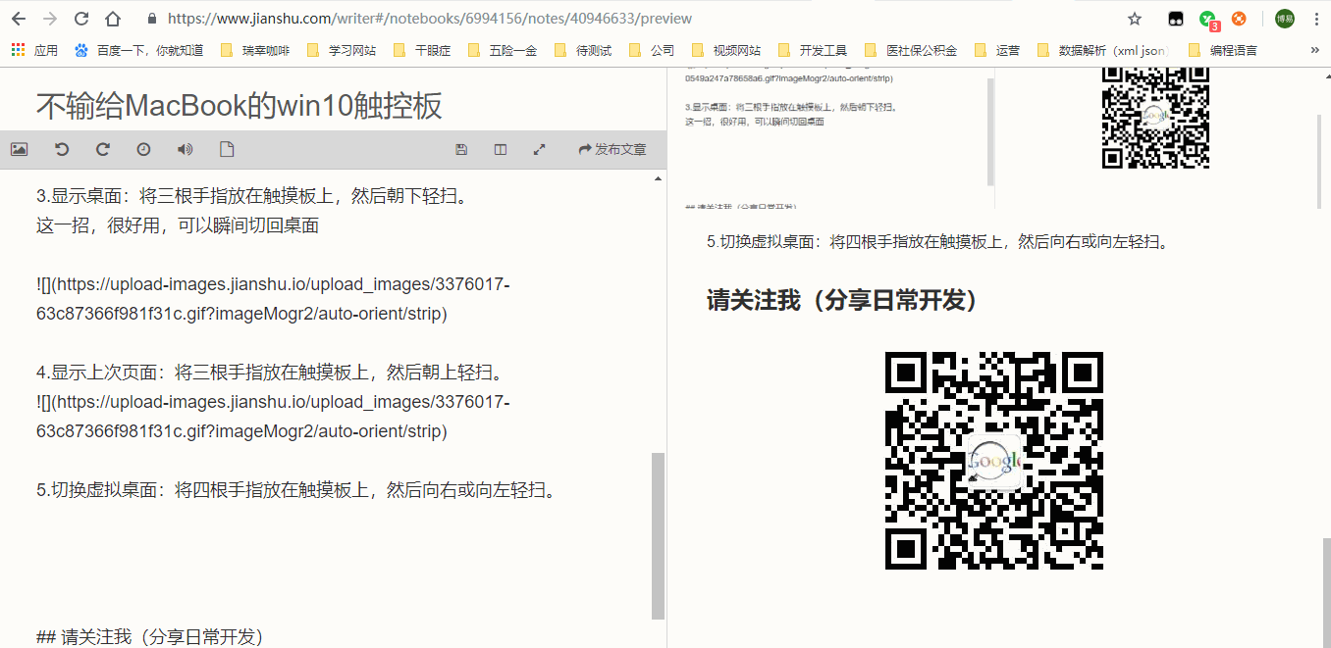
Task: Open the green profile avatar
Action: point(1284,19)
